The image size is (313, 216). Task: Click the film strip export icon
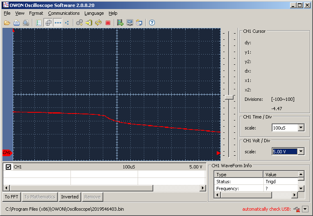(120, 23)
